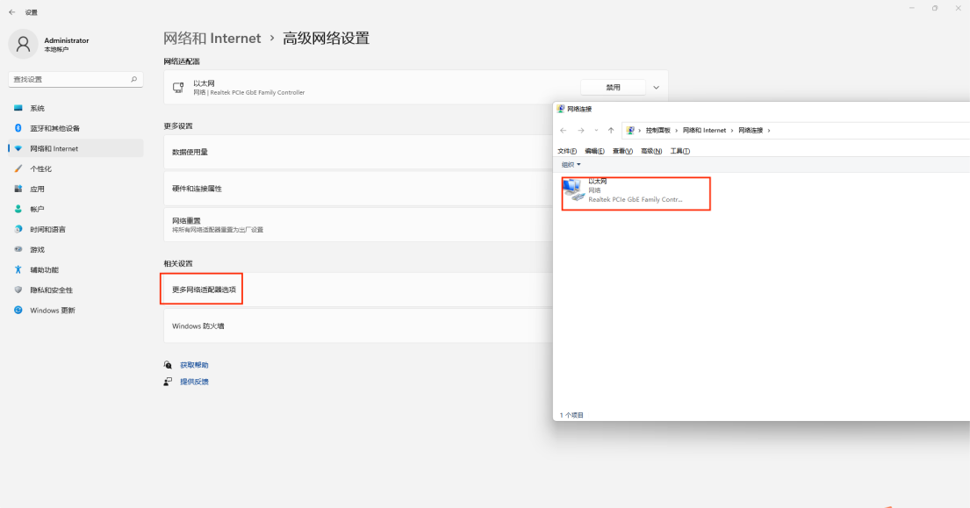Click 网络和 Internet in address bar breadcrumb
This screenshot has height=508, width=970.
[704, 130]
